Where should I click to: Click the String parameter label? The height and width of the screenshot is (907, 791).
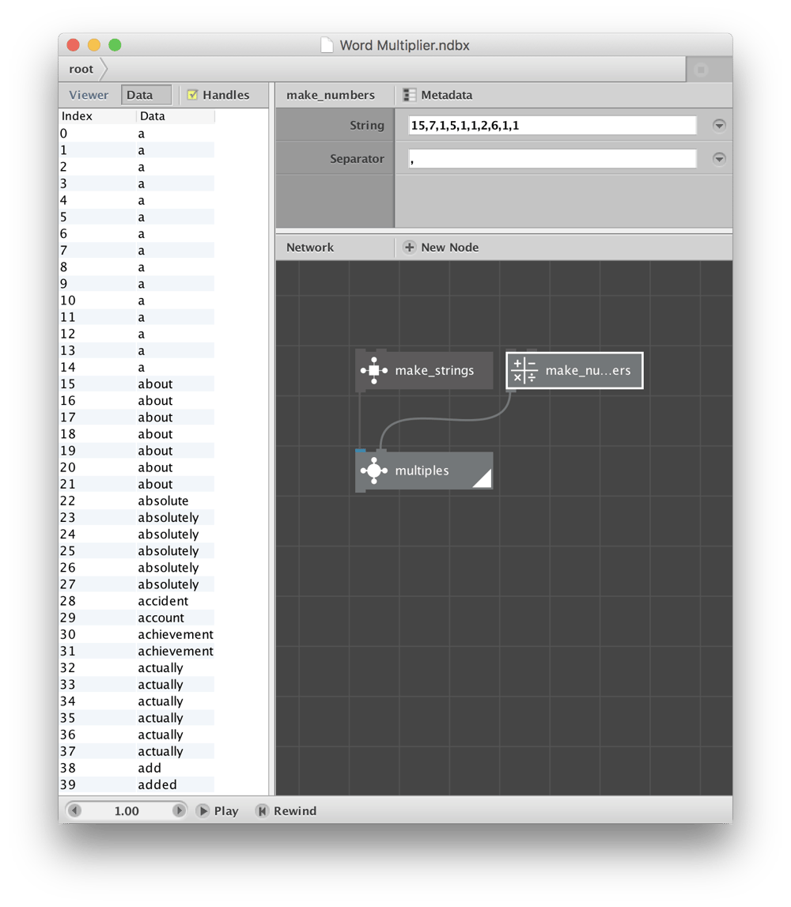[x=367, y=126]
